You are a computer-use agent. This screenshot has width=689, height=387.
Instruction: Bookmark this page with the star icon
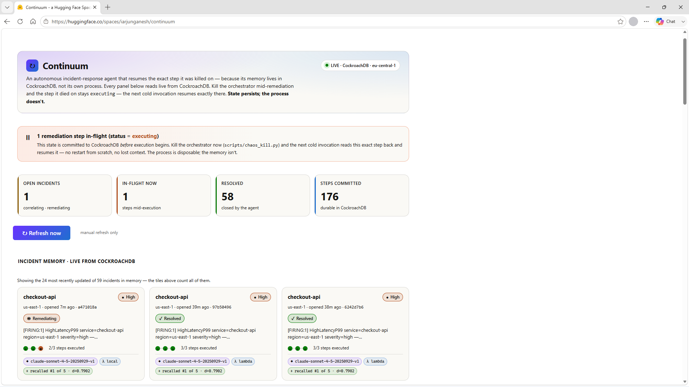[620, 21]
